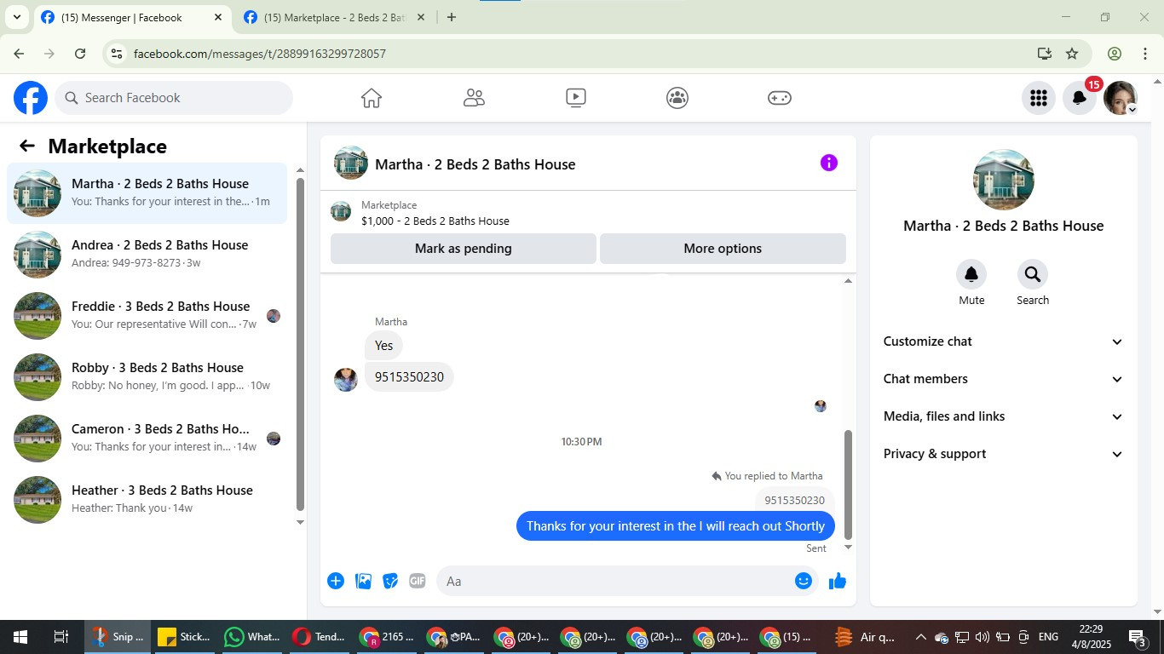Click the chat messages vertical scrollbar
The height and width of the screenshot is (654, 1164).
coord(848,485)
